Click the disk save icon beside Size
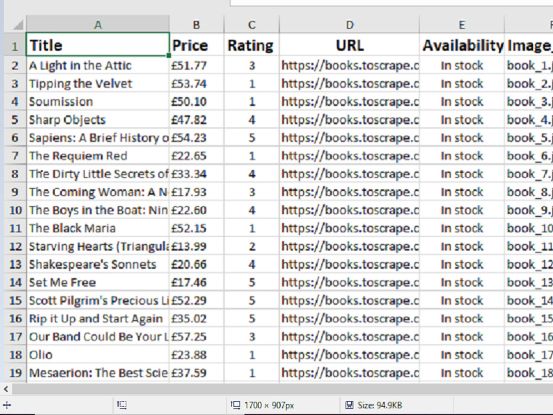This screenshot has height=415, width=553. pos(349,405)
